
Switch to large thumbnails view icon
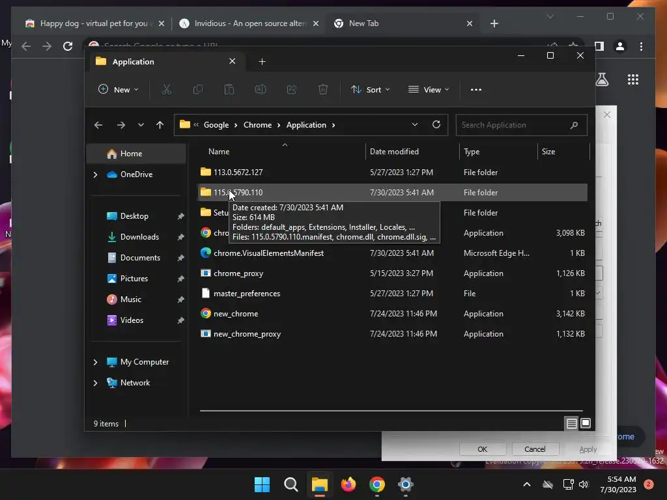coord(586,423)
